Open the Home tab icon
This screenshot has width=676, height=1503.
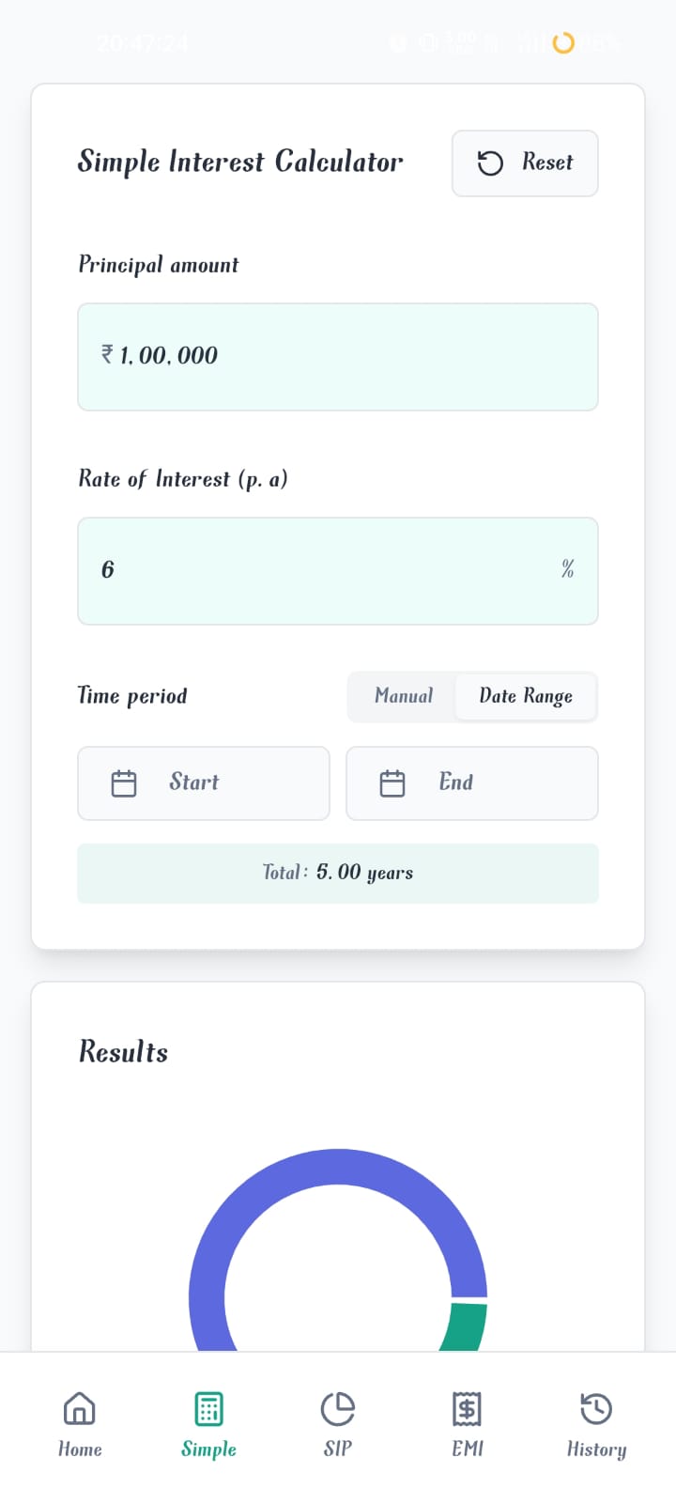coord(80,1409)
